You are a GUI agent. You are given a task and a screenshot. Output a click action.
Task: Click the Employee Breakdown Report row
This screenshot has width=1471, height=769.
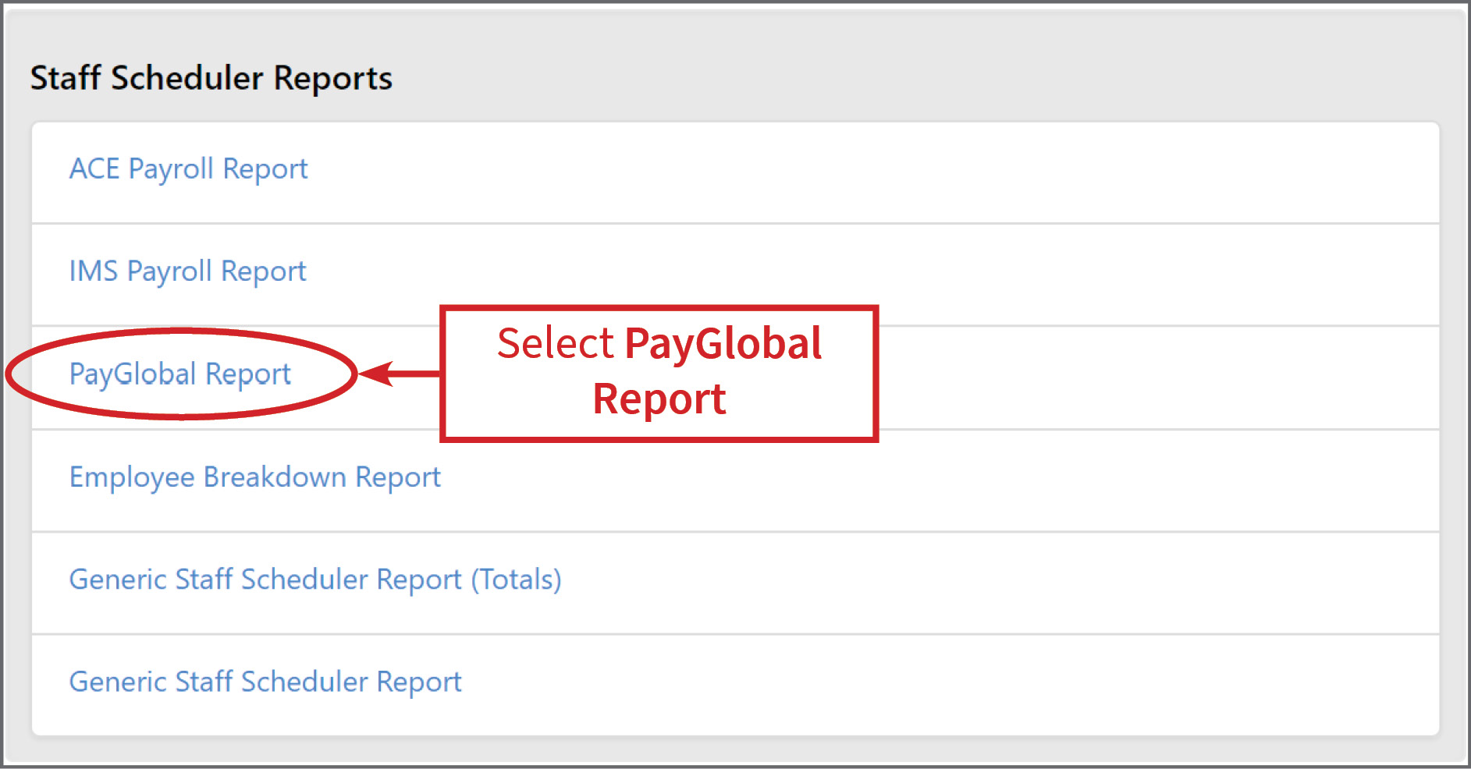(254, 477)
